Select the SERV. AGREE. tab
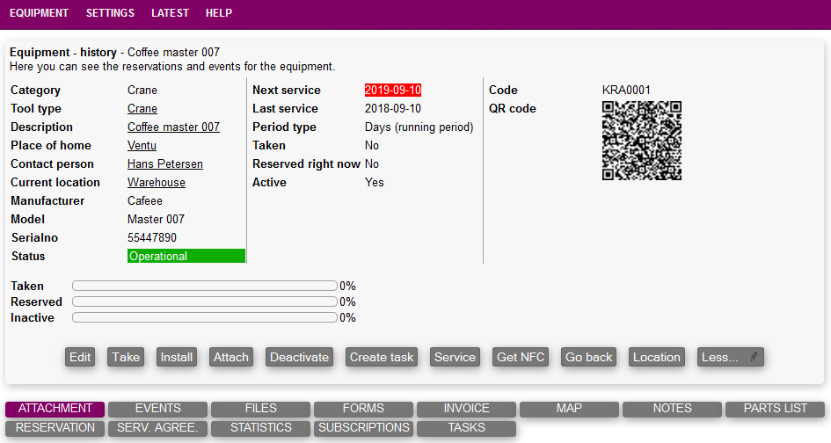 [158, 428]
